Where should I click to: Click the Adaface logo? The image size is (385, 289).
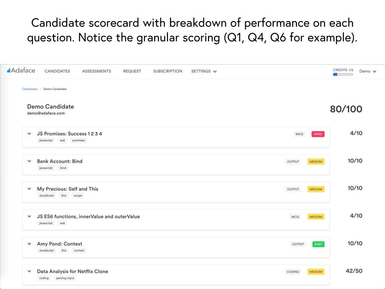(x=21, y=70)
